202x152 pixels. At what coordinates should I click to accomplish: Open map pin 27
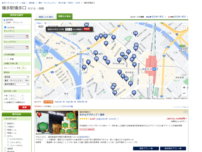point(130,83)
